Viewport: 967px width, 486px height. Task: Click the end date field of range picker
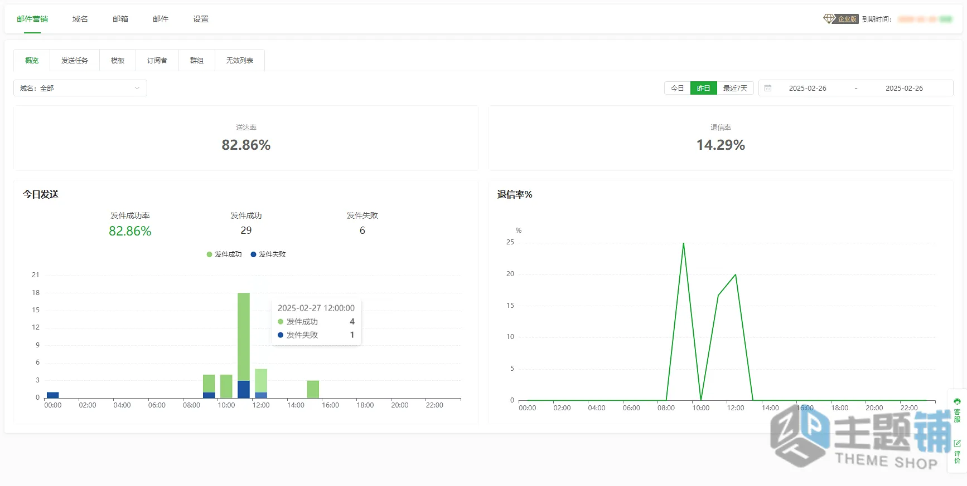coord(904,88)
